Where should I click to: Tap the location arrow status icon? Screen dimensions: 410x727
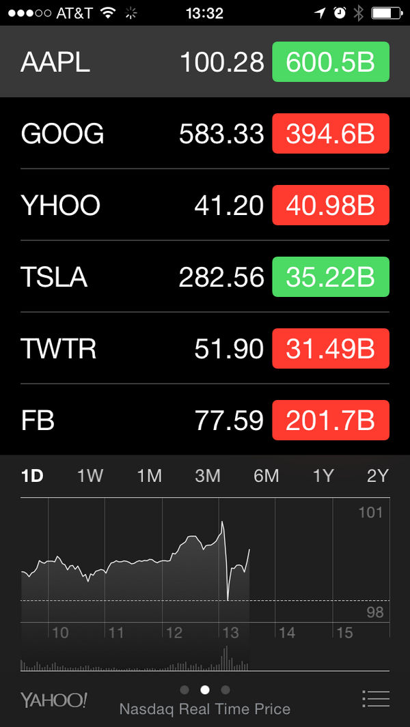320,13
